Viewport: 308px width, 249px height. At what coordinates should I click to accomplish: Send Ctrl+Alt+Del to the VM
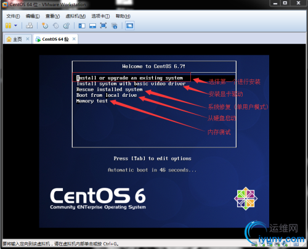(30, 26)
